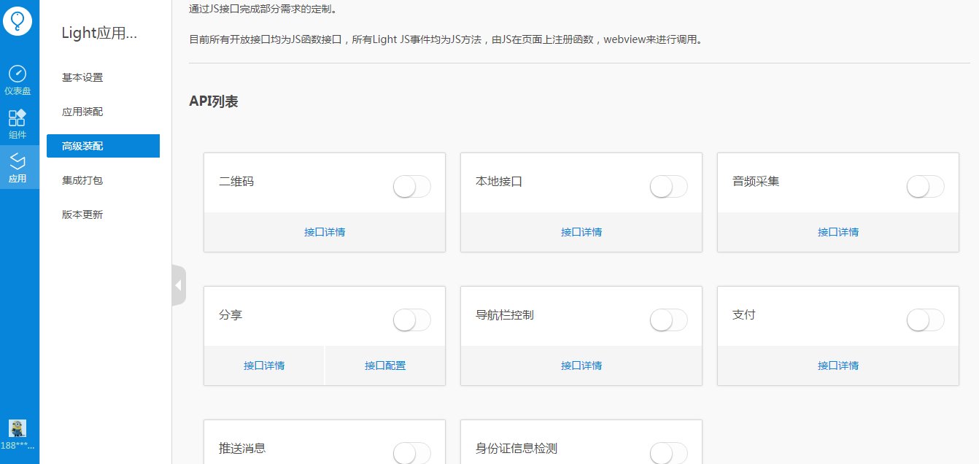Open 版本更新 menu item
The width and height of the screenshot is (979, 464).
(82, 214)
